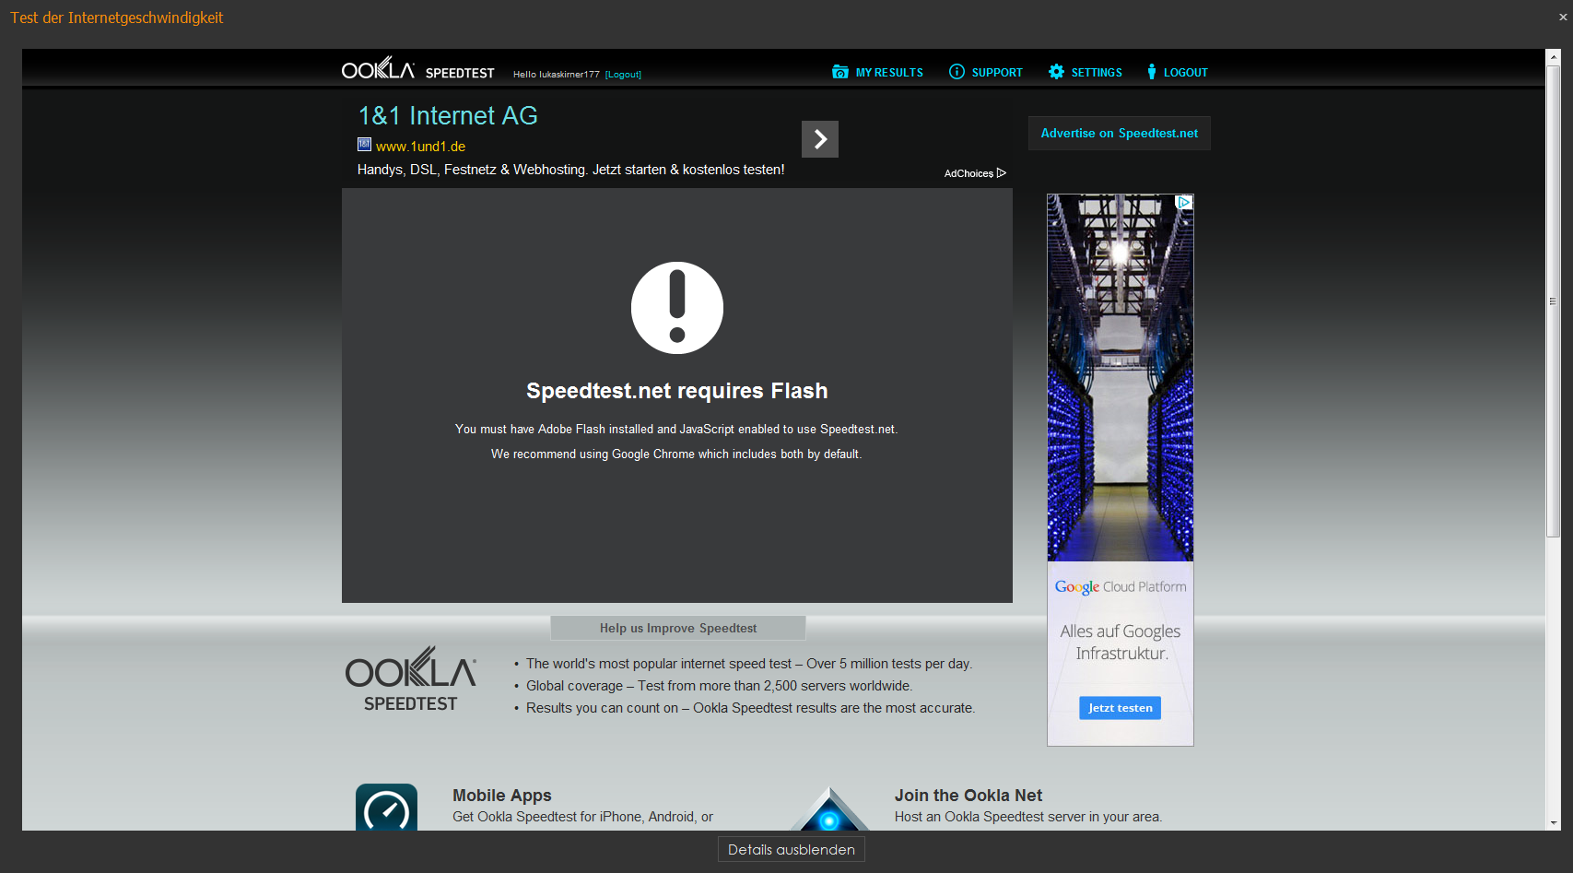1573x873 pixels.
Task: Click the ad next-arrow button
Action: 820,139
